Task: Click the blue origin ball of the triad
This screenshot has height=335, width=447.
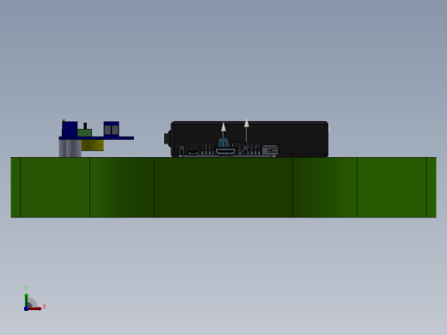Action: [26, 308]
